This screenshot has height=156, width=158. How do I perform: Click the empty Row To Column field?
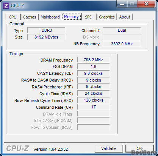click(x=94, y=127)
